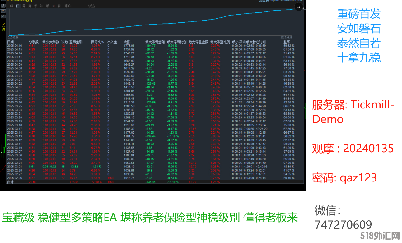Switch to the 周 weekly tab
Viewport: 402px width, 243px height.
24,6
